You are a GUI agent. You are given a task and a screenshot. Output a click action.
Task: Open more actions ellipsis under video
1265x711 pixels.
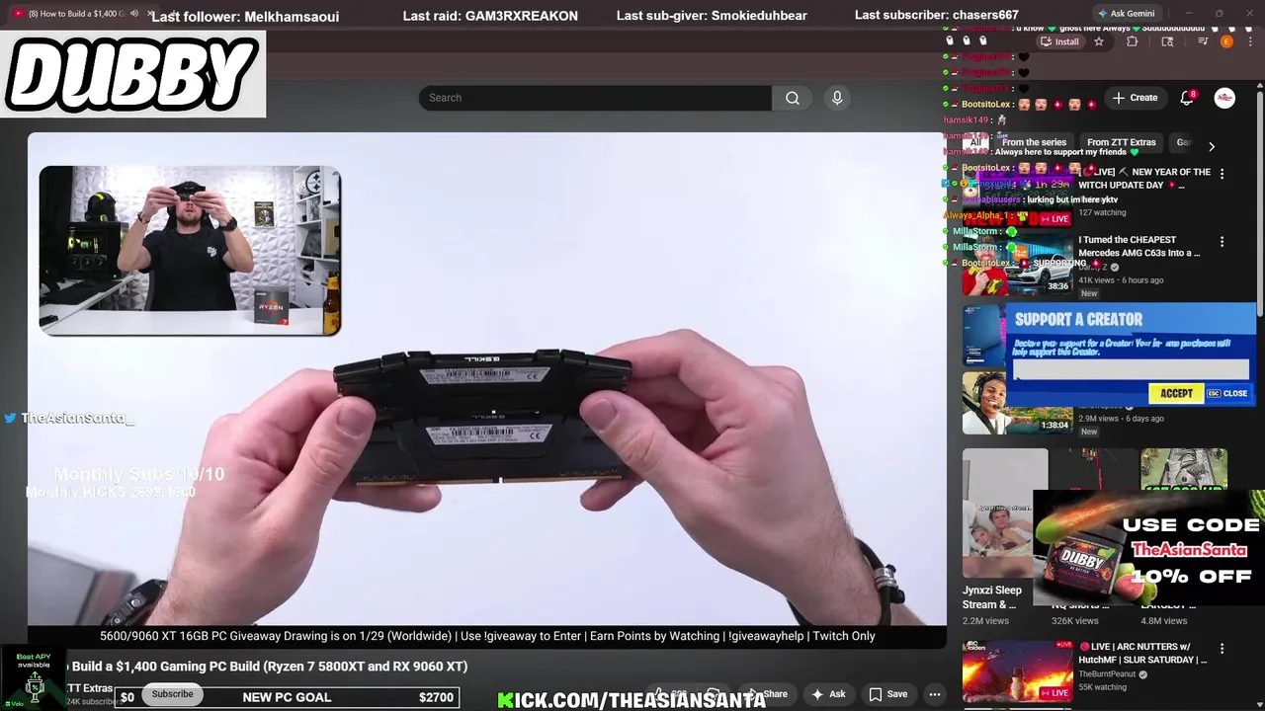click(x=934, y=694)
